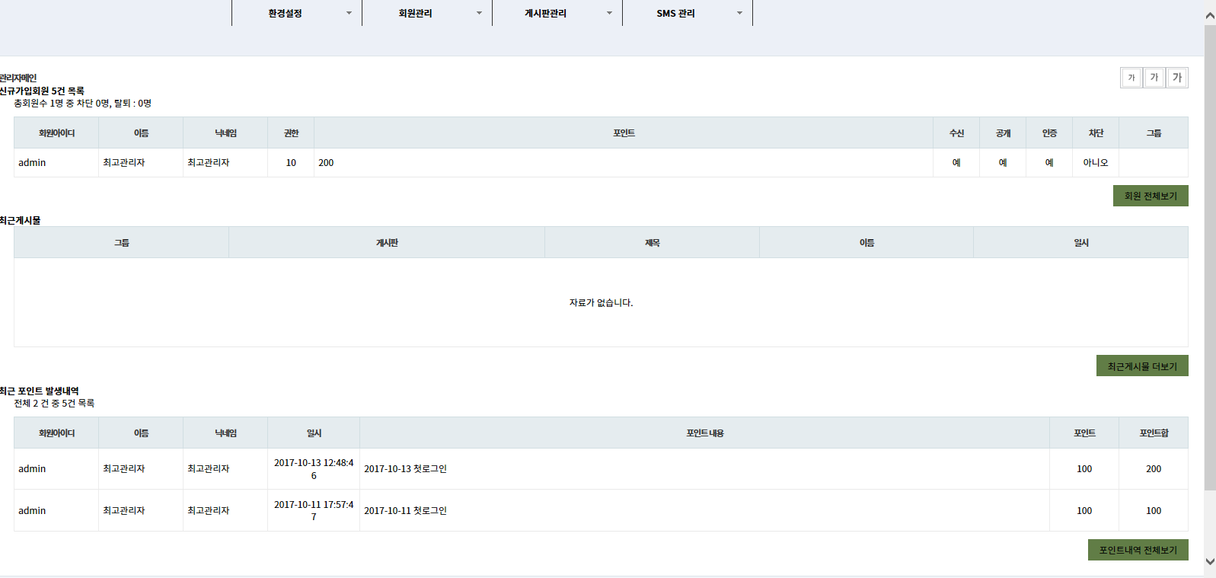The image size is (1216, 578).
Task: Expand the arrow next to 게시판관리
Action: point(610,13)
